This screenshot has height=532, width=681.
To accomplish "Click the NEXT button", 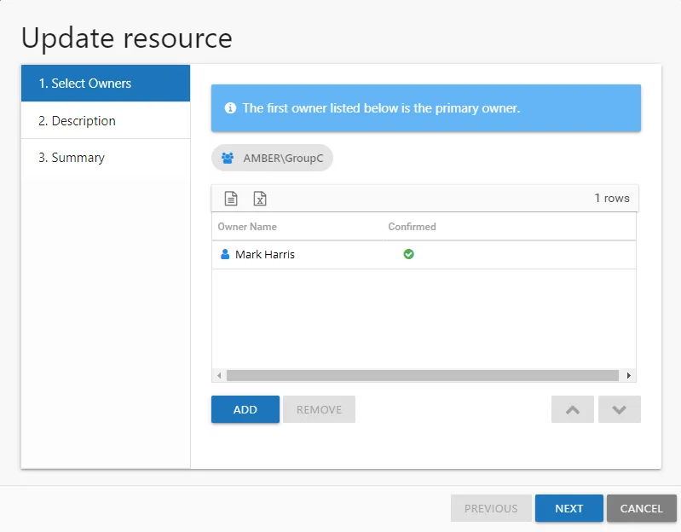I will pos(569,508).
